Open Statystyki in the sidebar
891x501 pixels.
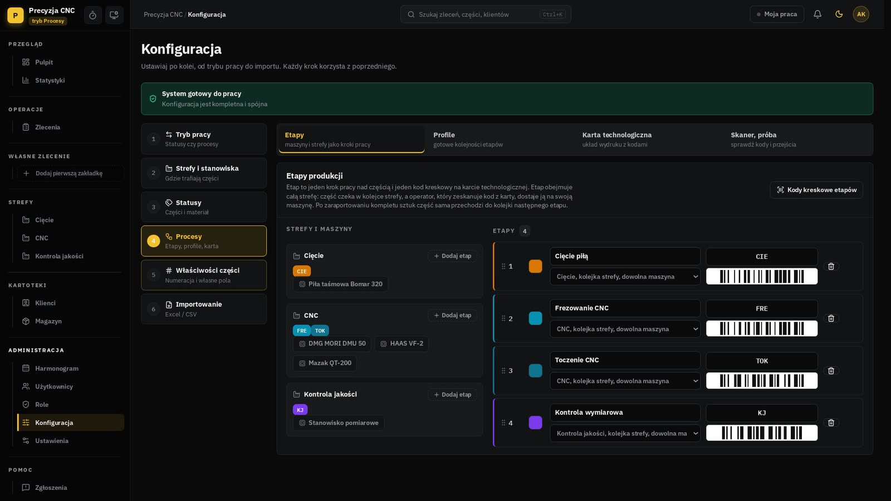(x=70, y=80)
